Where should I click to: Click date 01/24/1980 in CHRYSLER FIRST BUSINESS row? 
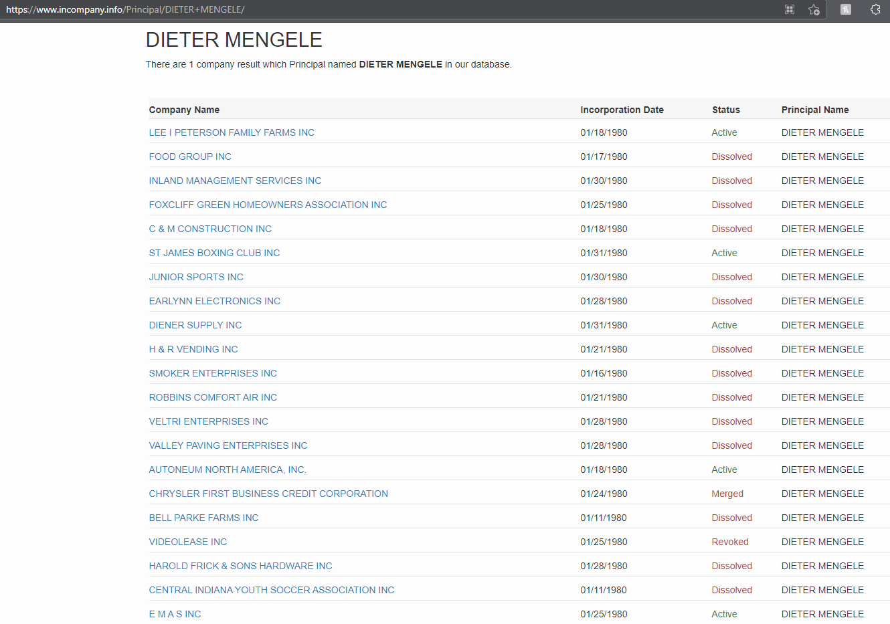(x=604, y=494)
